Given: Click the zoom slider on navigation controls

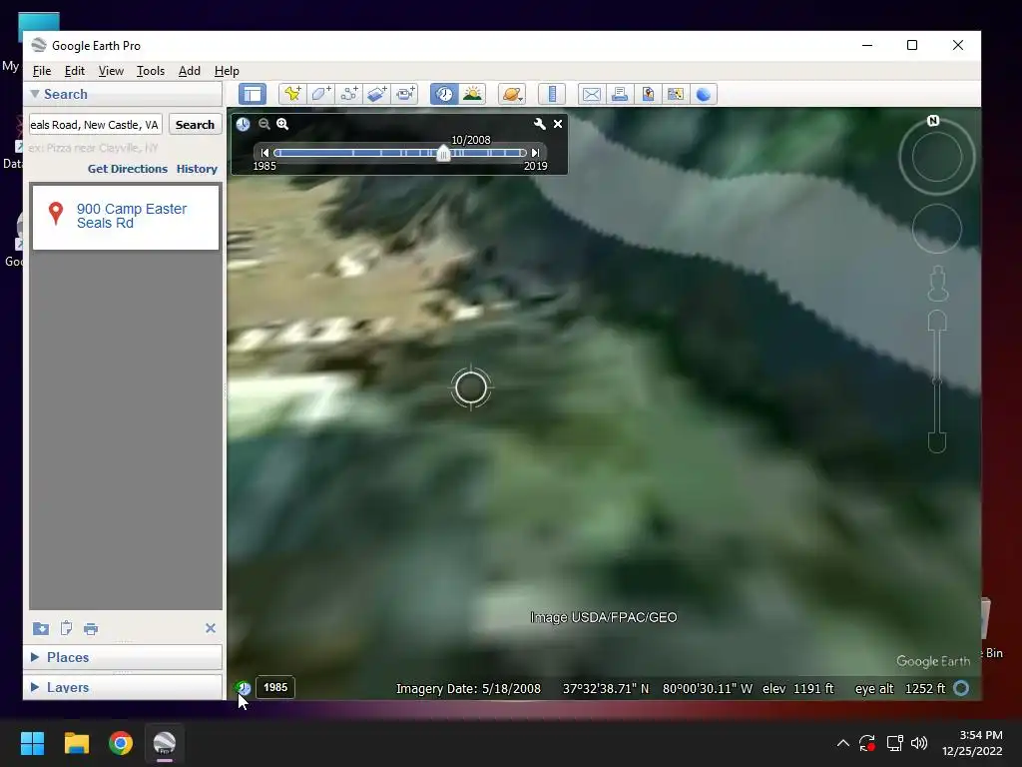Looking at the screenshot, I should 937,382.
